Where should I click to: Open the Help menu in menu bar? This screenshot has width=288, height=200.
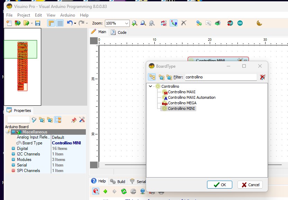click(x=84, y=15)
